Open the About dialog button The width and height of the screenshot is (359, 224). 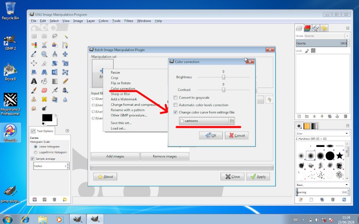click(x=105, y=177)
